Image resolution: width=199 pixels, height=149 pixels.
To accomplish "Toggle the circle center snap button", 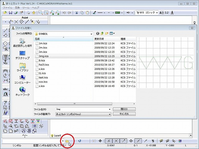I will 131,141.
